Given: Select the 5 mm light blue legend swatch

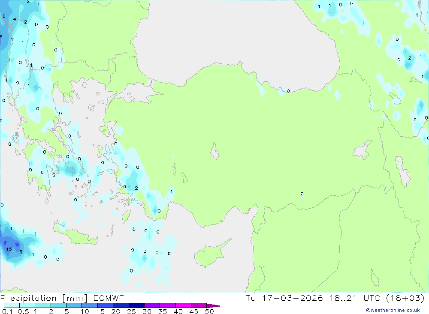Looking at the screenshot, I should click(x=74, y=305).
